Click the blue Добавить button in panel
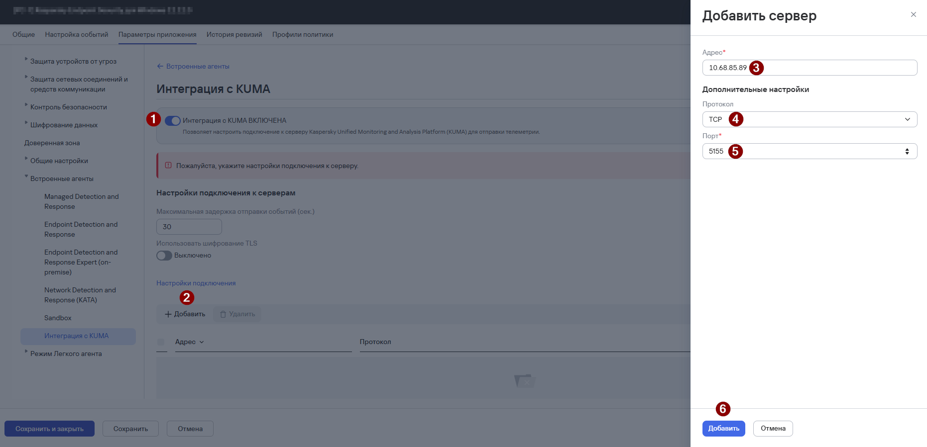This screenshot has height=447, width=927. tap(724, 429)
